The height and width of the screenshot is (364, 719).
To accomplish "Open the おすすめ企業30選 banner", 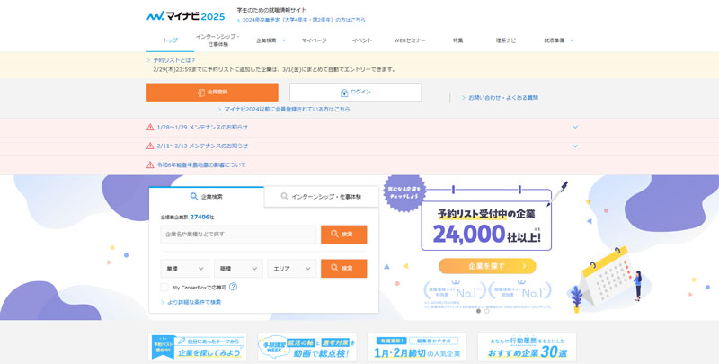I will [x=527, y=347].
